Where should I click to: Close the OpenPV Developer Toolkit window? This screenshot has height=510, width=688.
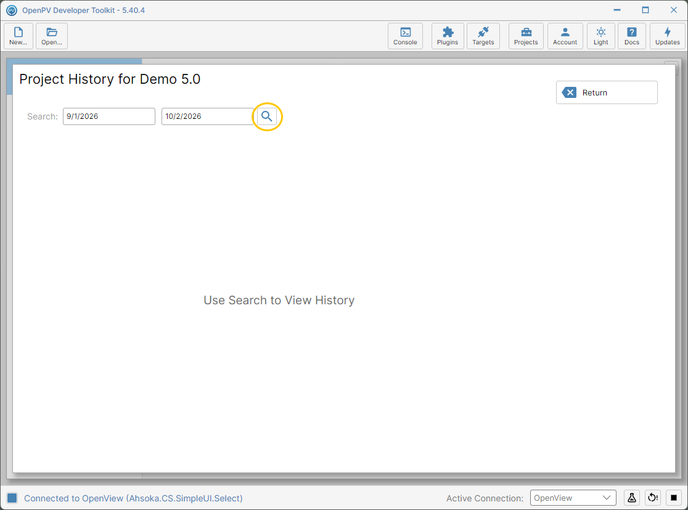[x=674, y=10]
